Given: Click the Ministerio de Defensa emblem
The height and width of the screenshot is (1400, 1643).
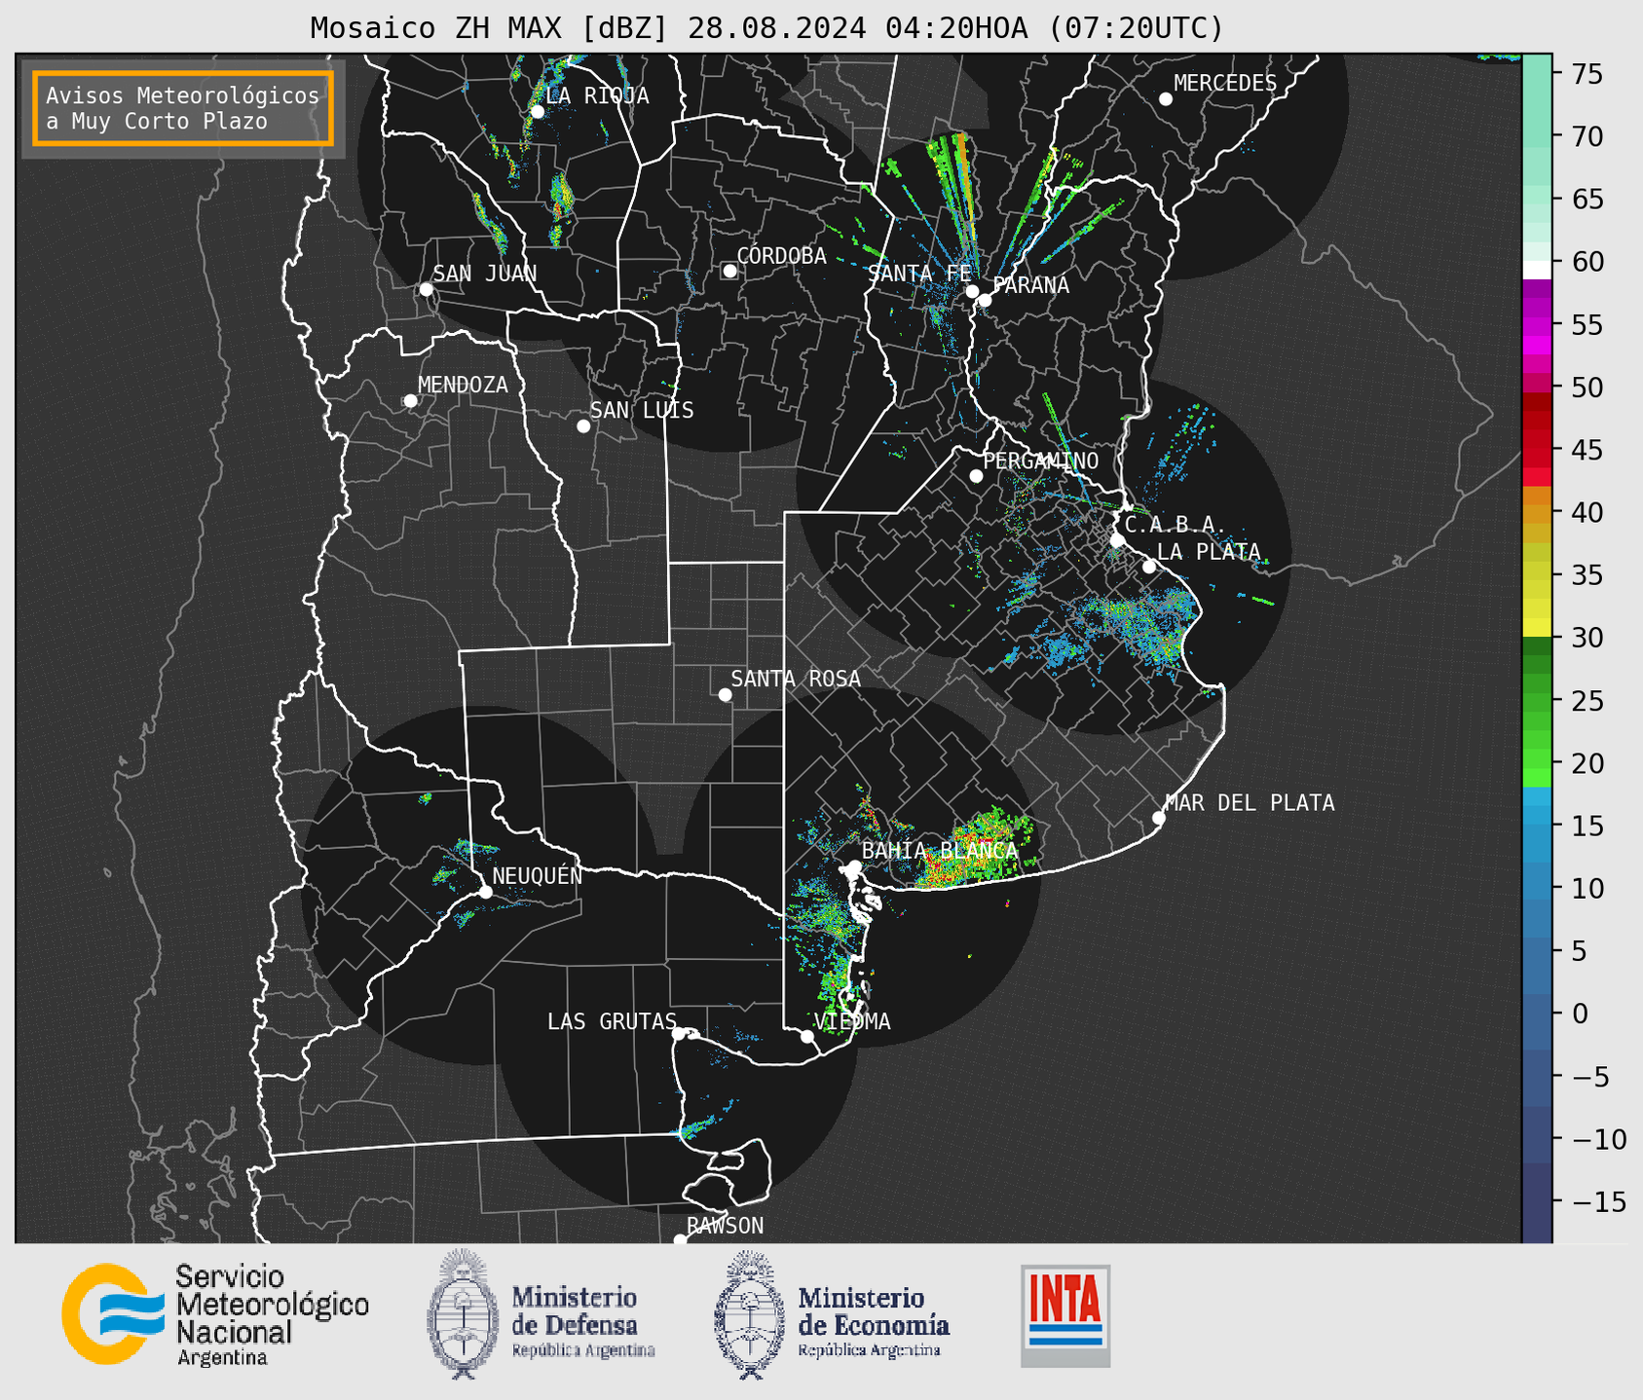Looking at the screenshot, I should point(462,1314).
